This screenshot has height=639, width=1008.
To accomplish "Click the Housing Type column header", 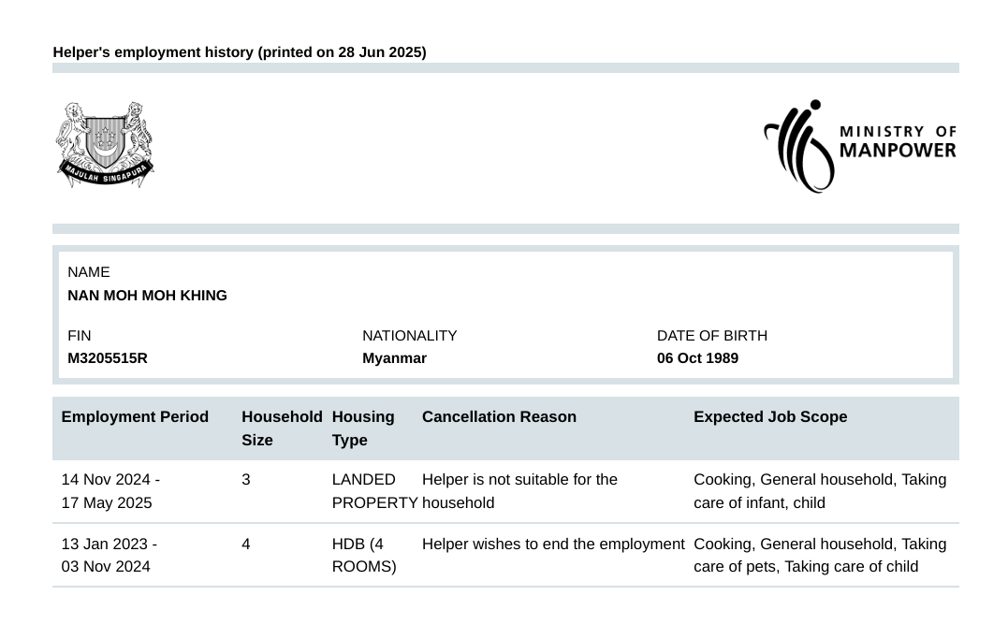I will (362, 428).
